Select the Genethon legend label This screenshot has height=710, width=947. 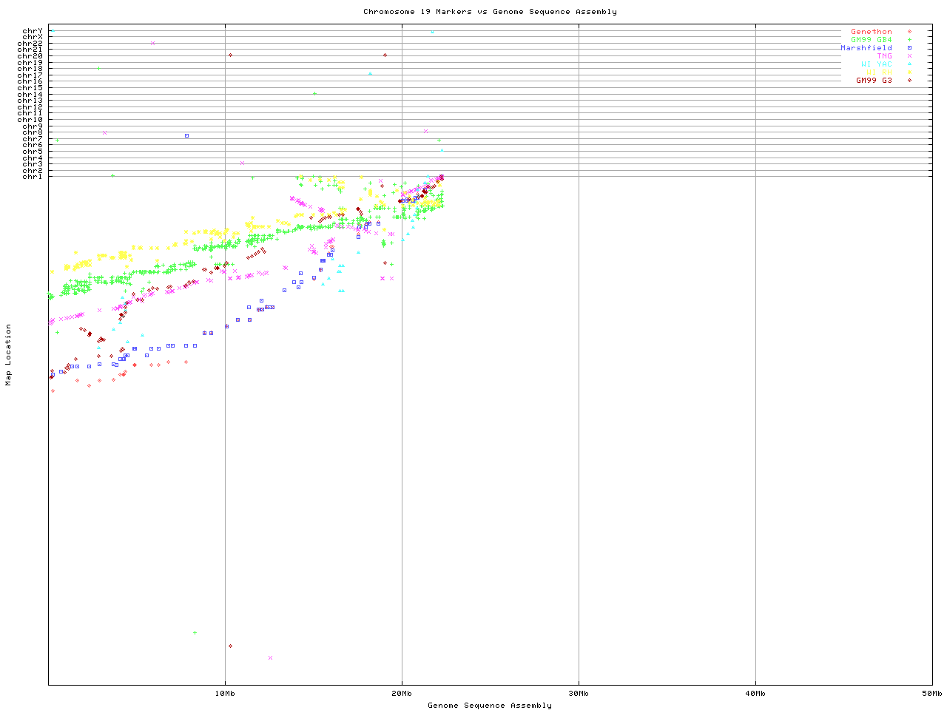[x=871, y=32]
